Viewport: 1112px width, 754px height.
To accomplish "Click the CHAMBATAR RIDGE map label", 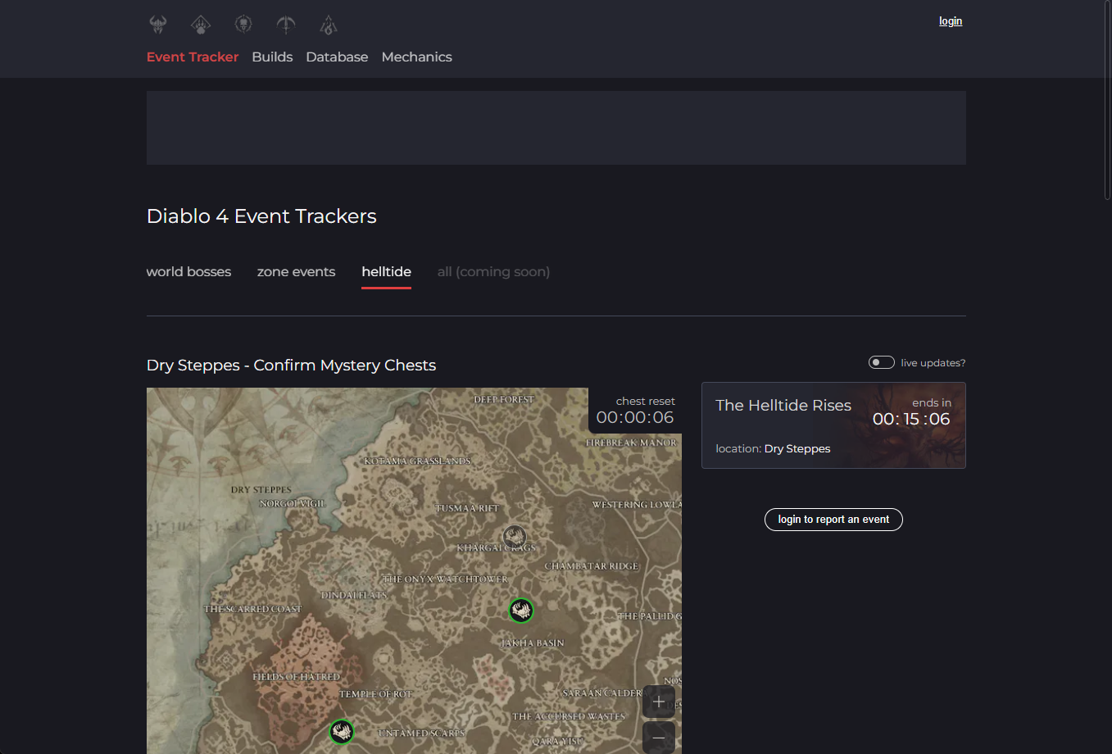I will click(592, 566).
